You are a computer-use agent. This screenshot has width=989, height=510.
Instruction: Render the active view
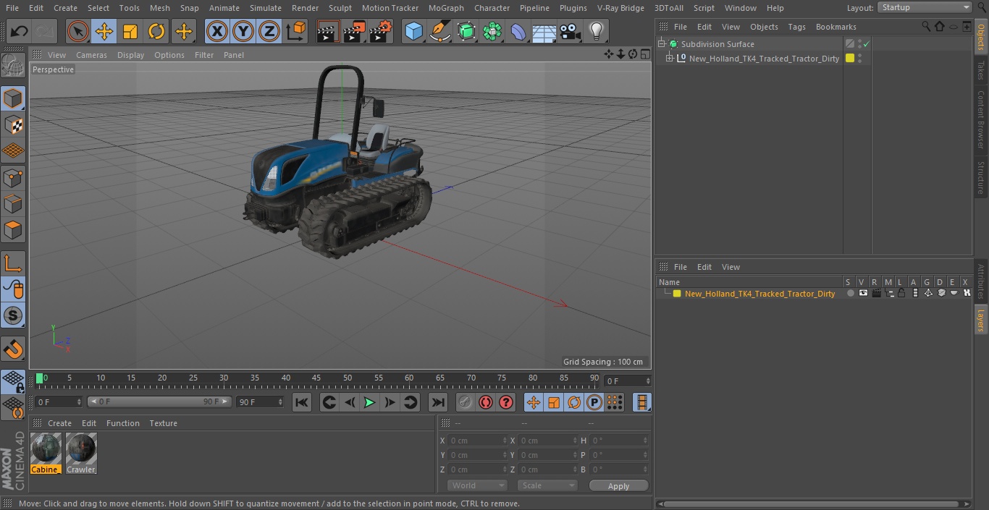click(x=328, y=31)
